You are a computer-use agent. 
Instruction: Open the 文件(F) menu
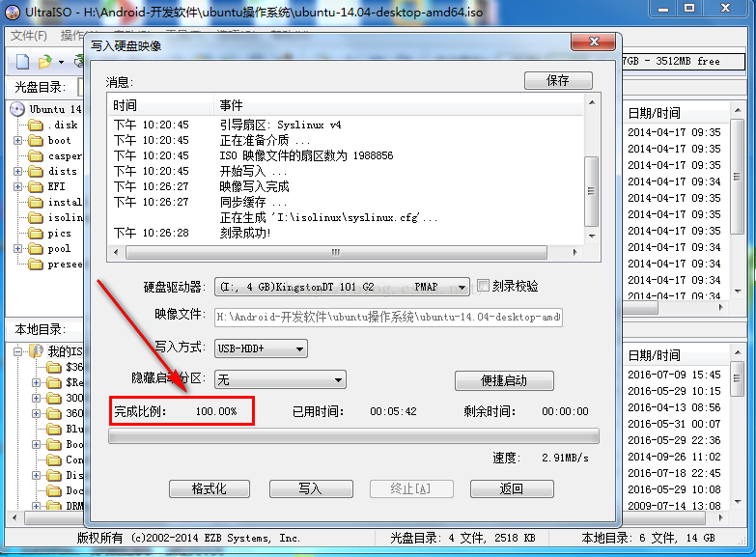pos(28,35)
